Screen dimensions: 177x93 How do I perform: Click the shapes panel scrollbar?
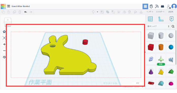click(x=176, y=47)
